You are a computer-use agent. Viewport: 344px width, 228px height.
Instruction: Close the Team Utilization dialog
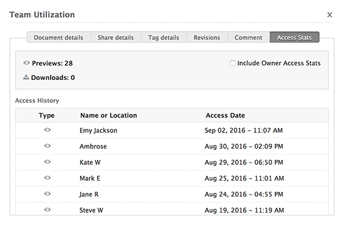330,15
